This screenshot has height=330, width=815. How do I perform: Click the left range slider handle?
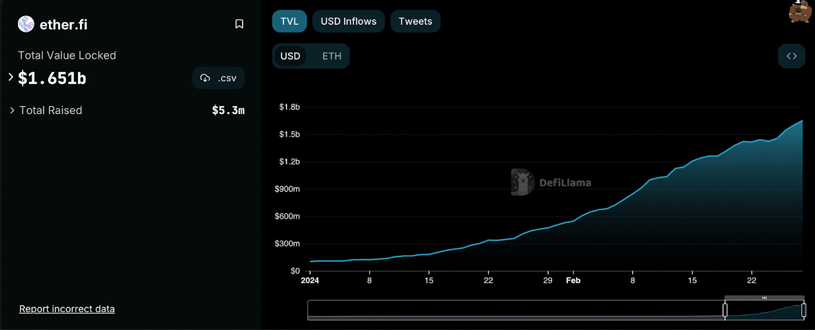point(725,310)
